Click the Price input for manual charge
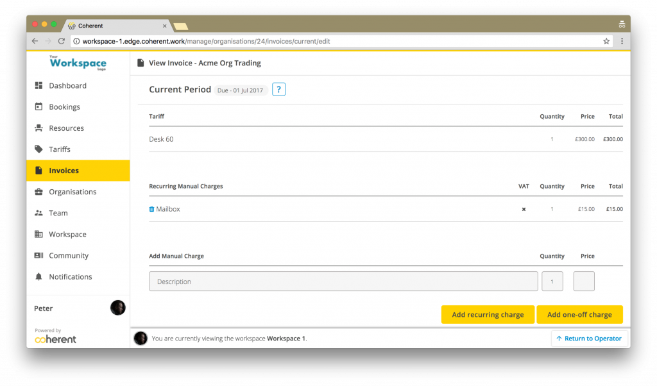This screenshot has width=657, height=386. click(x=584, y=281)
